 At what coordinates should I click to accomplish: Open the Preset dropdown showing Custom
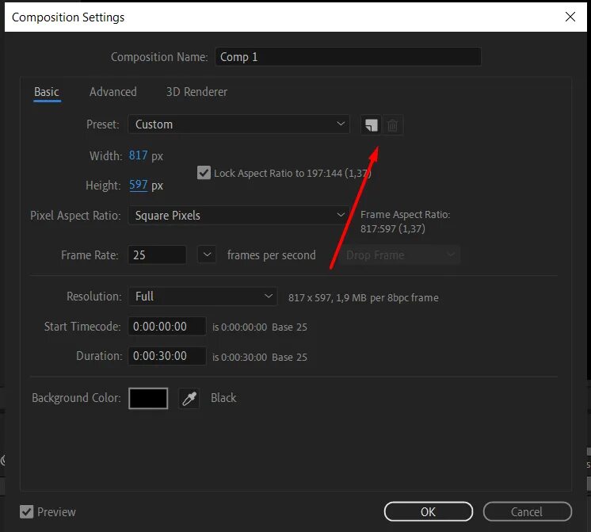click(x=239, y=124)
